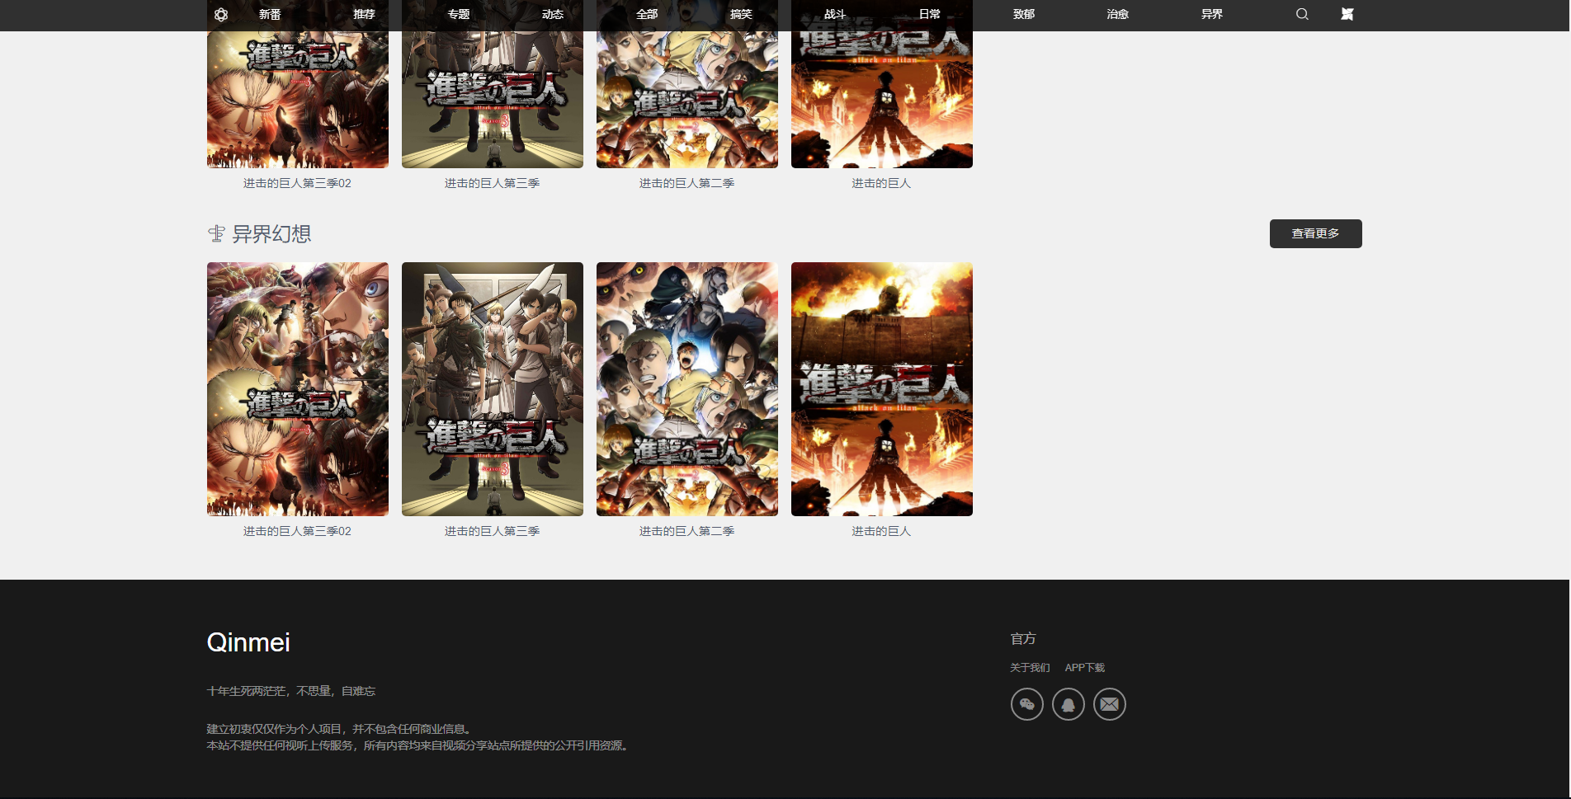Viewport: 1571px width, 799px height.
Task: Click the email envelope icon in footer
Action: pyautogui.click(x=1110, y=704)
